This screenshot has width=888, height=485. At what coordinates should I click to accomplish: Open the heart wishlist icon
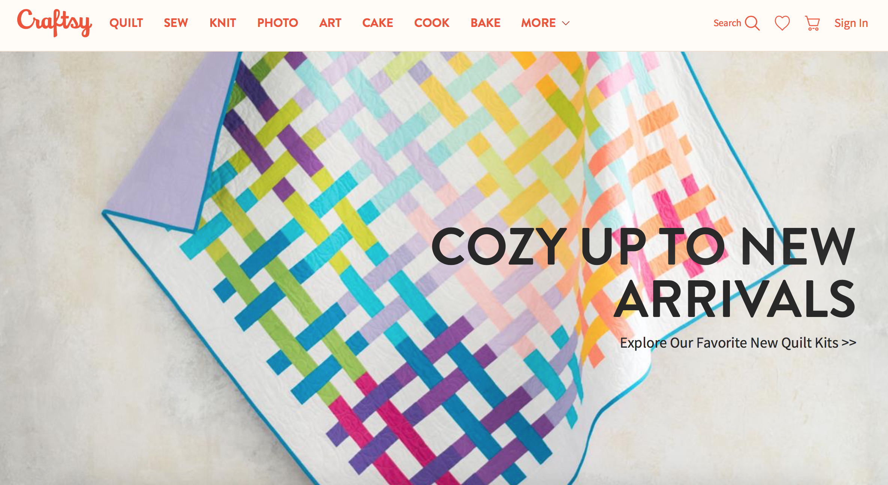(782, 23)
